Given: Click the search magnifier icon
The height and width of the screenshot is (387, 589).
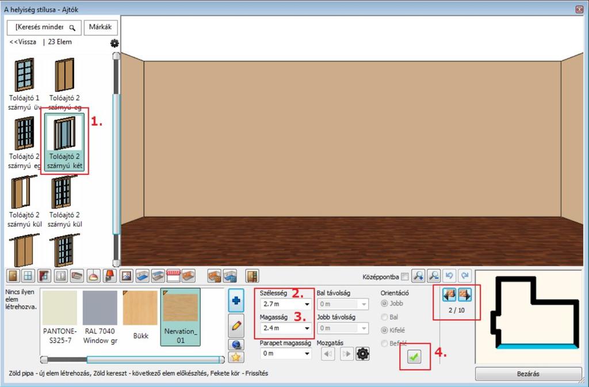Looking at the screenshot, I should tap(72, 28).
